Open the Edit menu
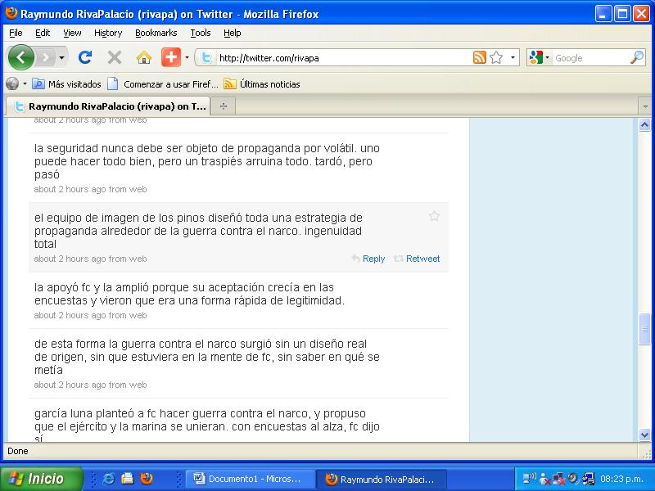 (43, 33)
